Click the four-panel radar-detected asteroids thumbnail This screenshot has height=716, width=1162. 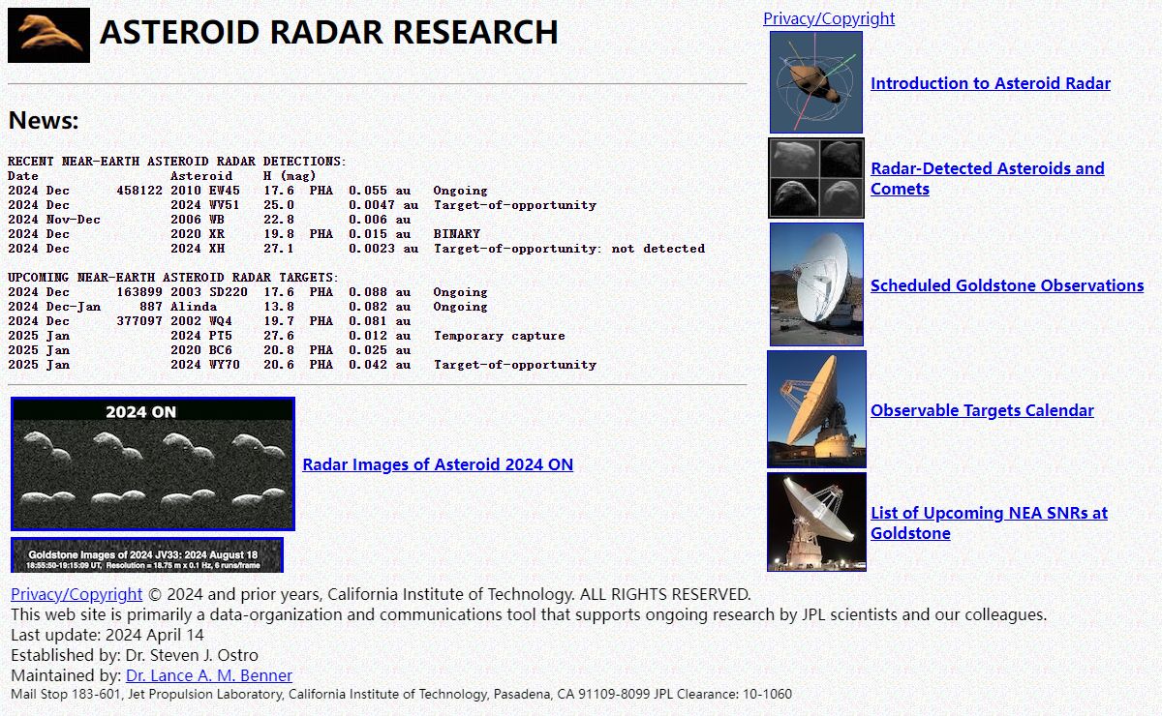815,178
